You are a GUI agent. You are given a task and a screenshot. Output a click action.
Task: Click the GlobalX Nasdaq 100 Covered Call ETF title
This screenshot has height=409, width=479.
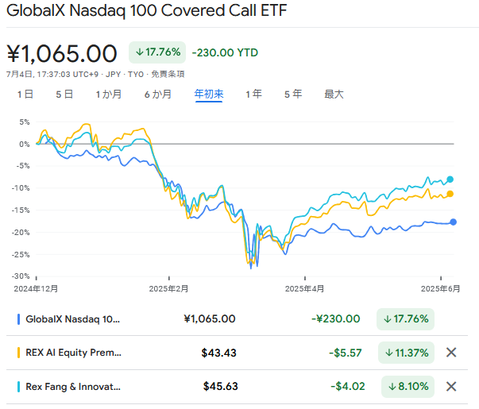[x=147, y=10]
